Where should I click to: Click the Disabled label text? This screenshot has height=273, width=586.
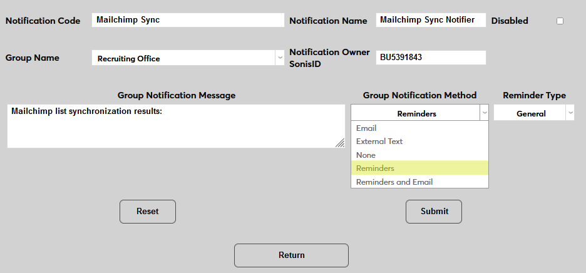tap(510, 21)
